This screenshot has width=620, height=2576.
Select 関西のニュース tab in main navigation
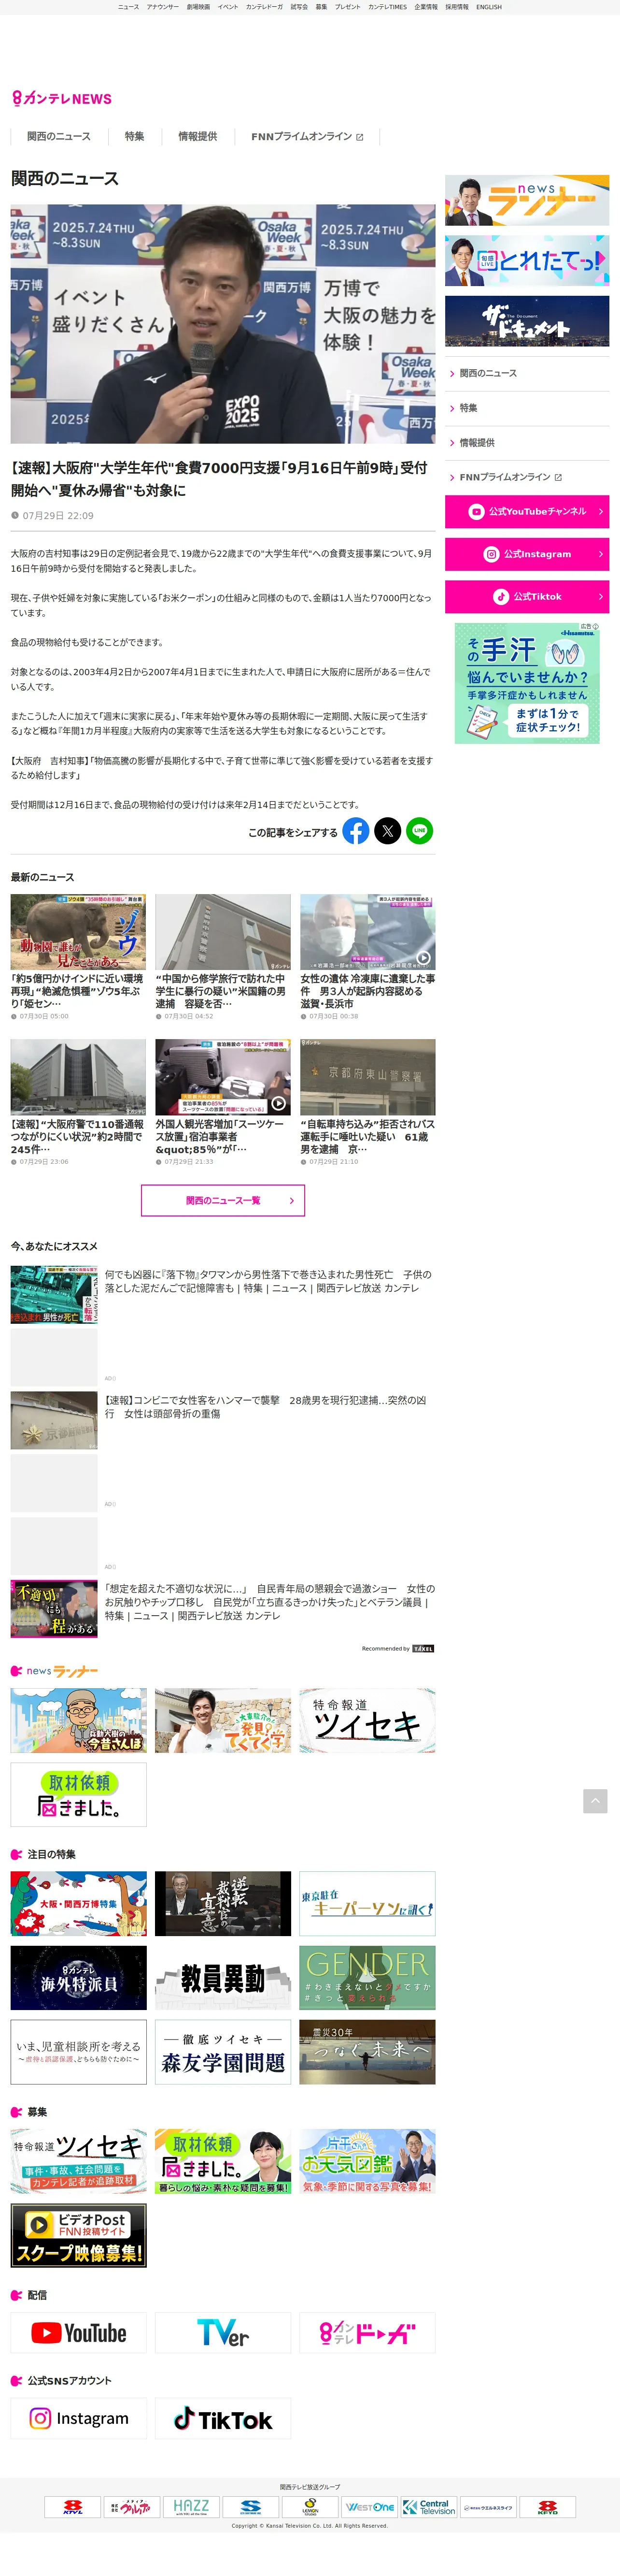(58, 136)
